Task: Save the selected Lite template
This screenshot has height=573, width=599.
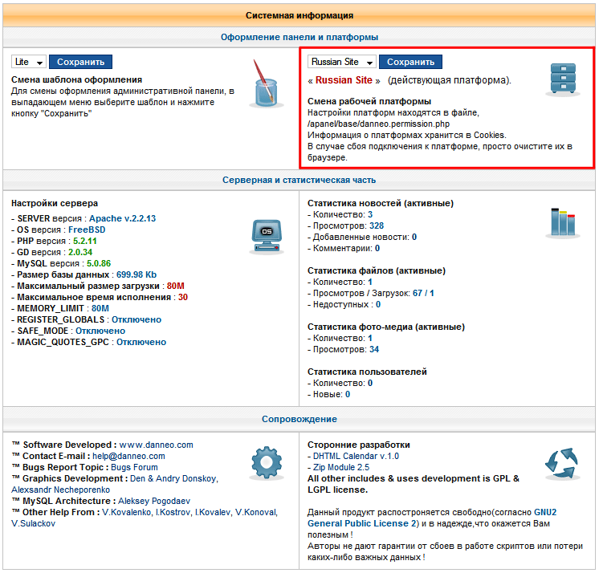Action: pos(81,62)
